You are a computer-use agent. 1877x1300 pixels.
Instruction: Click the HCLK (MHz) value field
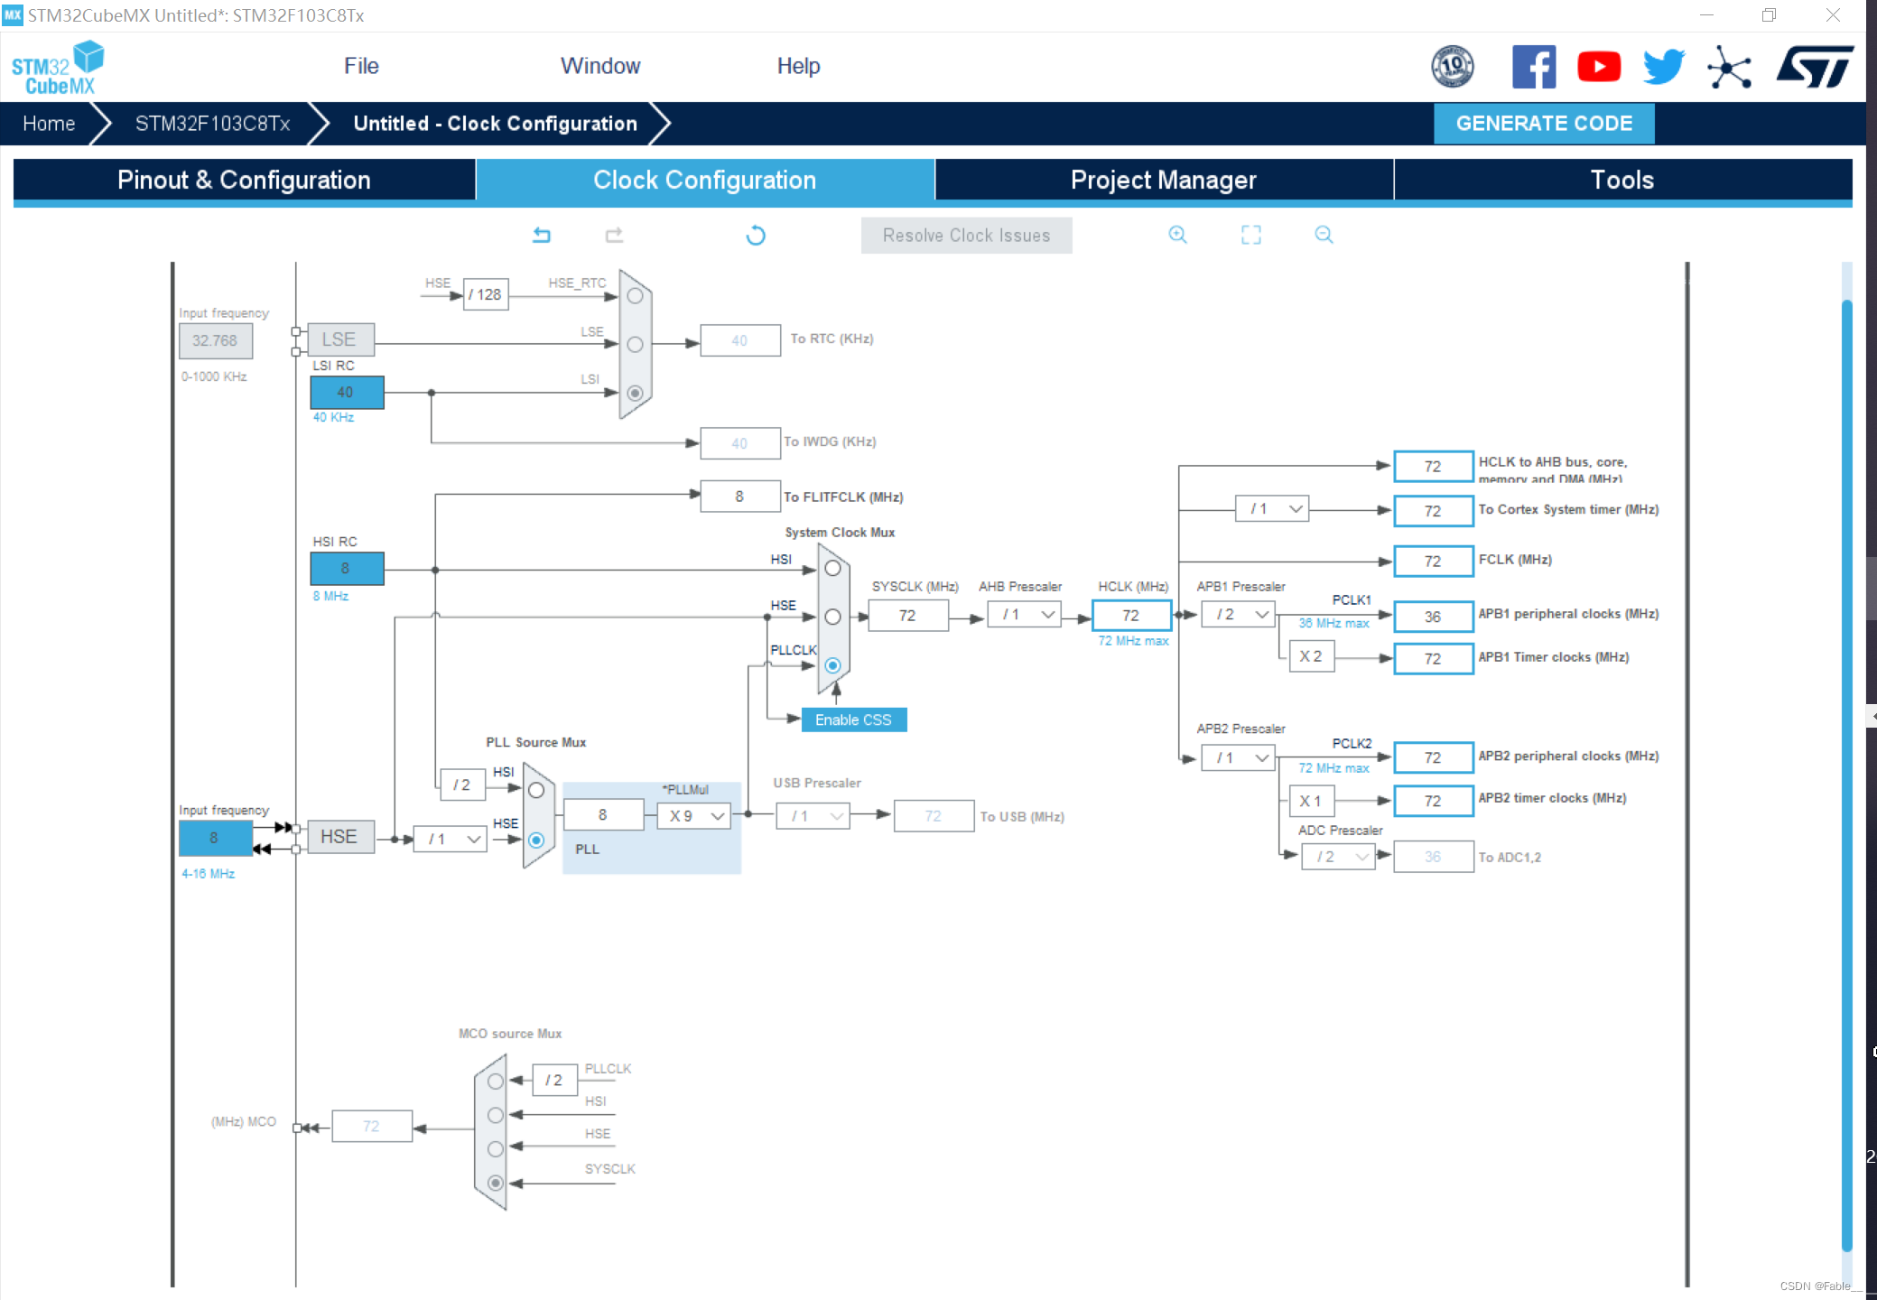(1131, 616)
